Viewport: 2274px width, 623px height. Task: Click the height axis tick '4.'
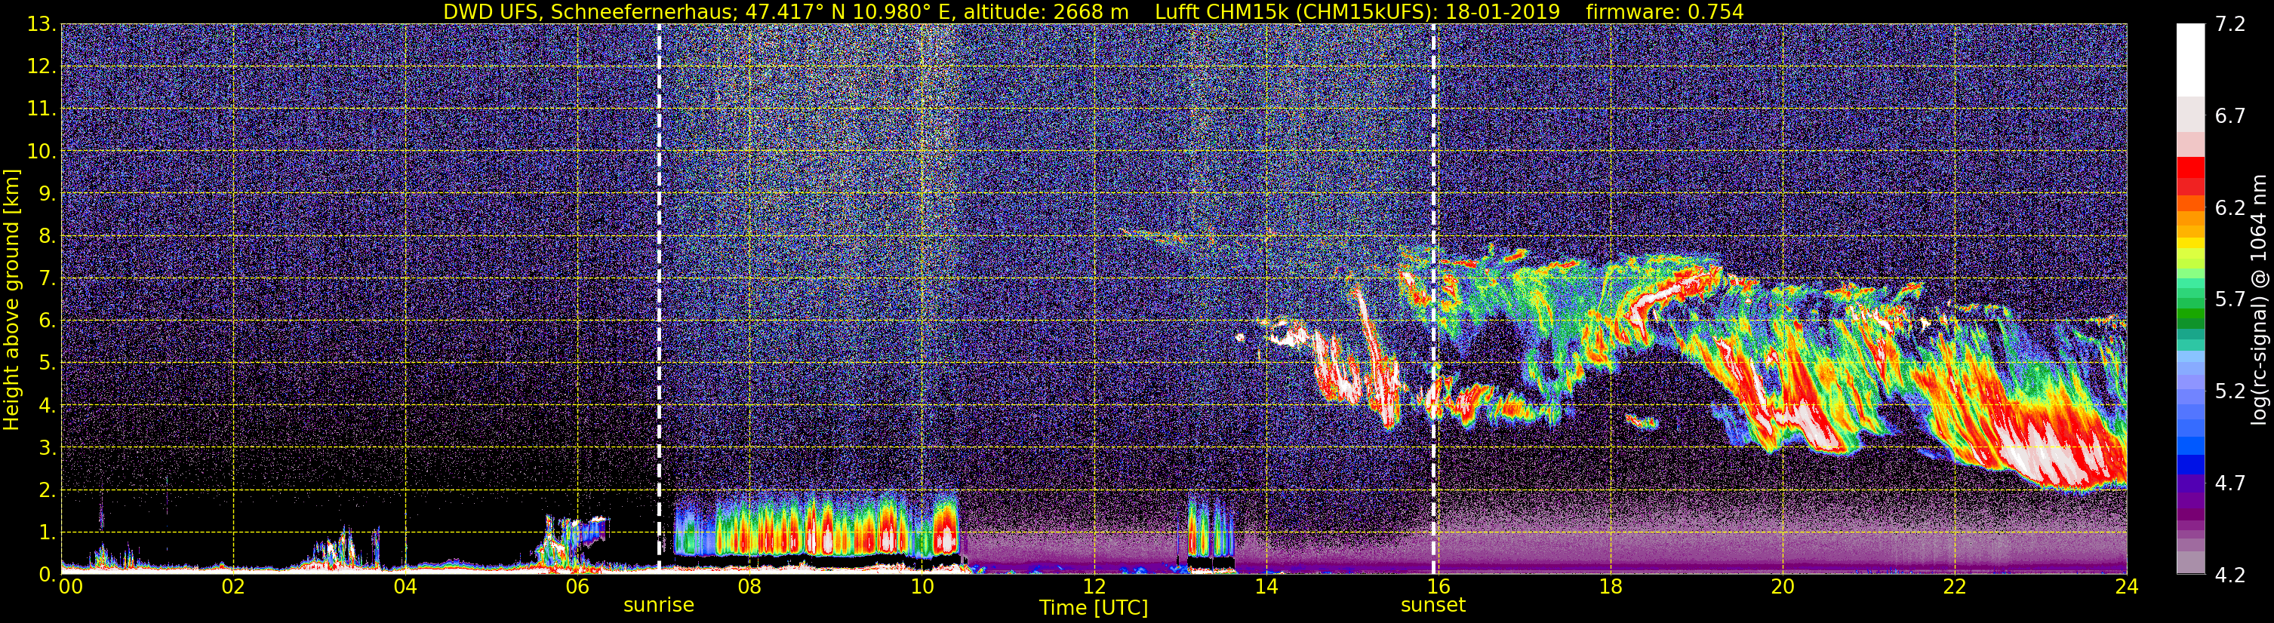point(47,405)
